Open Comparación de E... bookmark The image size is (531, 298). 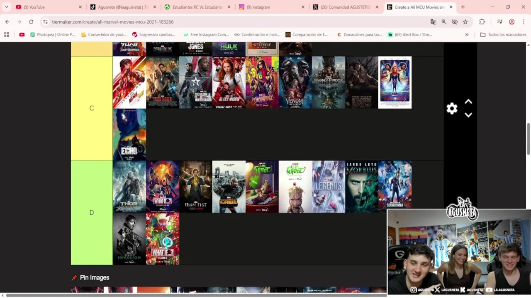click(x=307, y=35)
